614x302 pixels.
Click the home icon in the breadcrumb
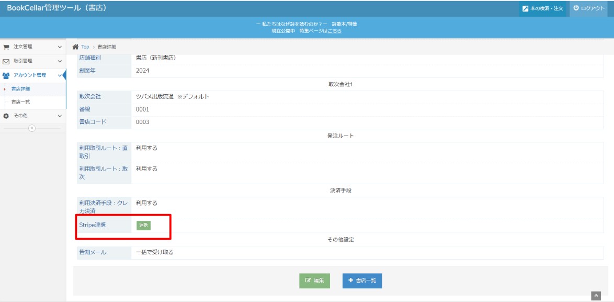[x=75, y=47]
